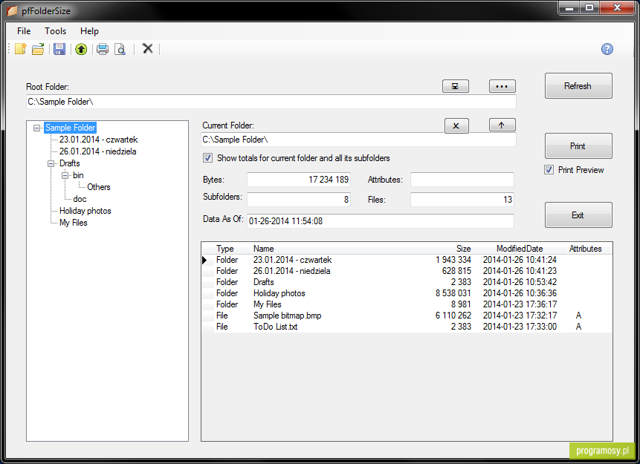The image size is (640, 464).
Task: Click the Subfolders count field
Action: pos(298,200)
